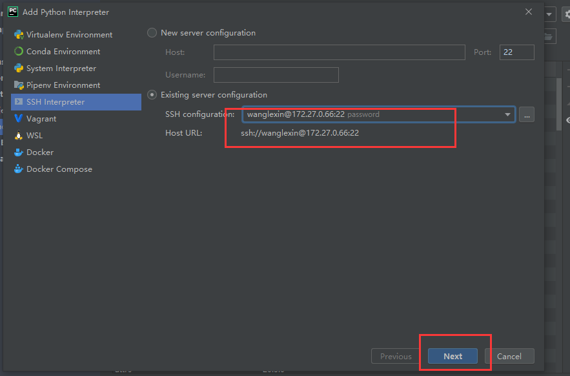Click the Conda green ring icon

coord(19,51)
